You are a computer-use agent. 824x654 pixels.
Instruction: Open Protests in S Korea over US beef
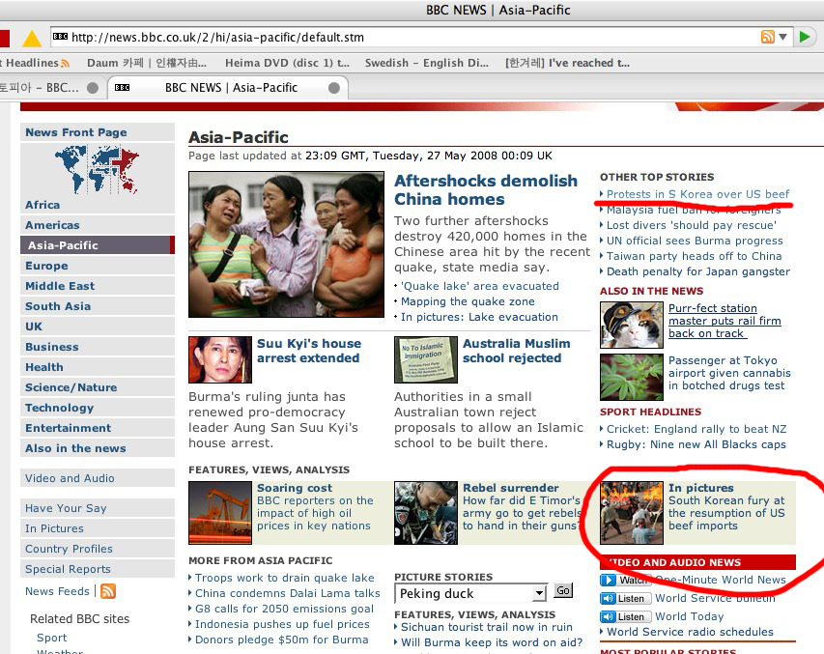click(x=697, y=194)
